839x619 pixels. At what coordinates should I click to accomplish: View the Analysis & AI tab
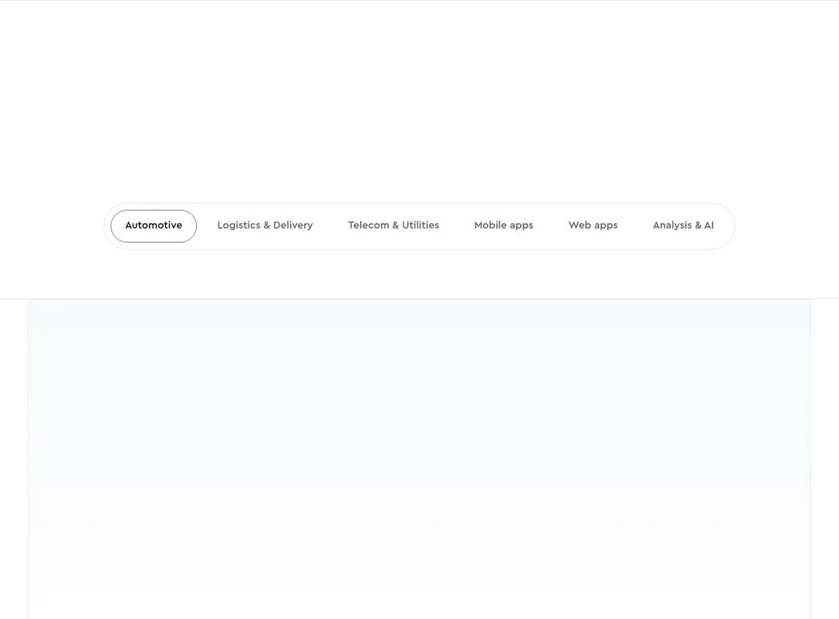pyautogui.click(x=683, y=226)
